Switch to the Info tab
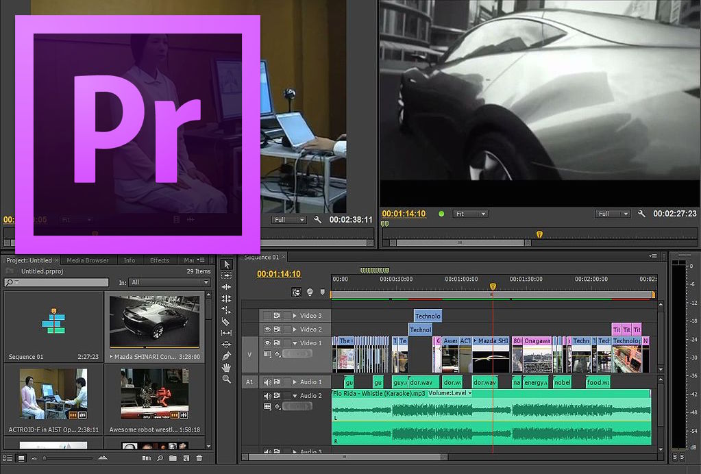 (130, 260)
